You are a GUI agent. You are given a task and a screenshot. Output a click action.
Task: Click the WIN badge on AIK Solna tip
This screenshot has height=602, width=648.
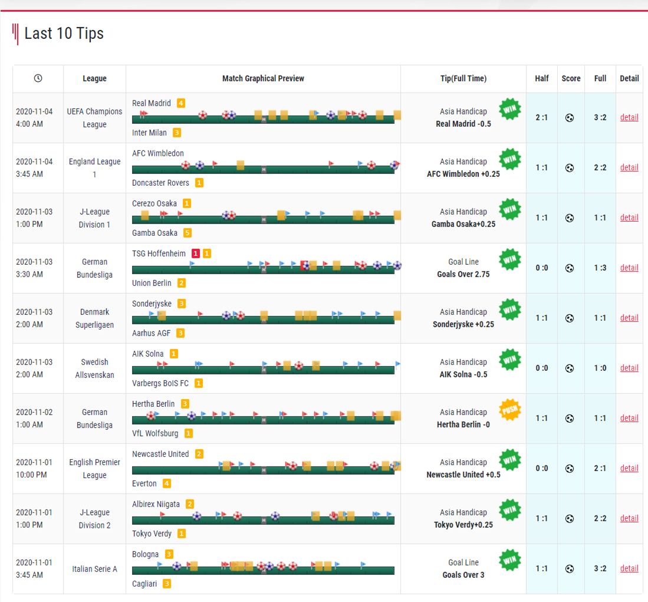[510, 360]
